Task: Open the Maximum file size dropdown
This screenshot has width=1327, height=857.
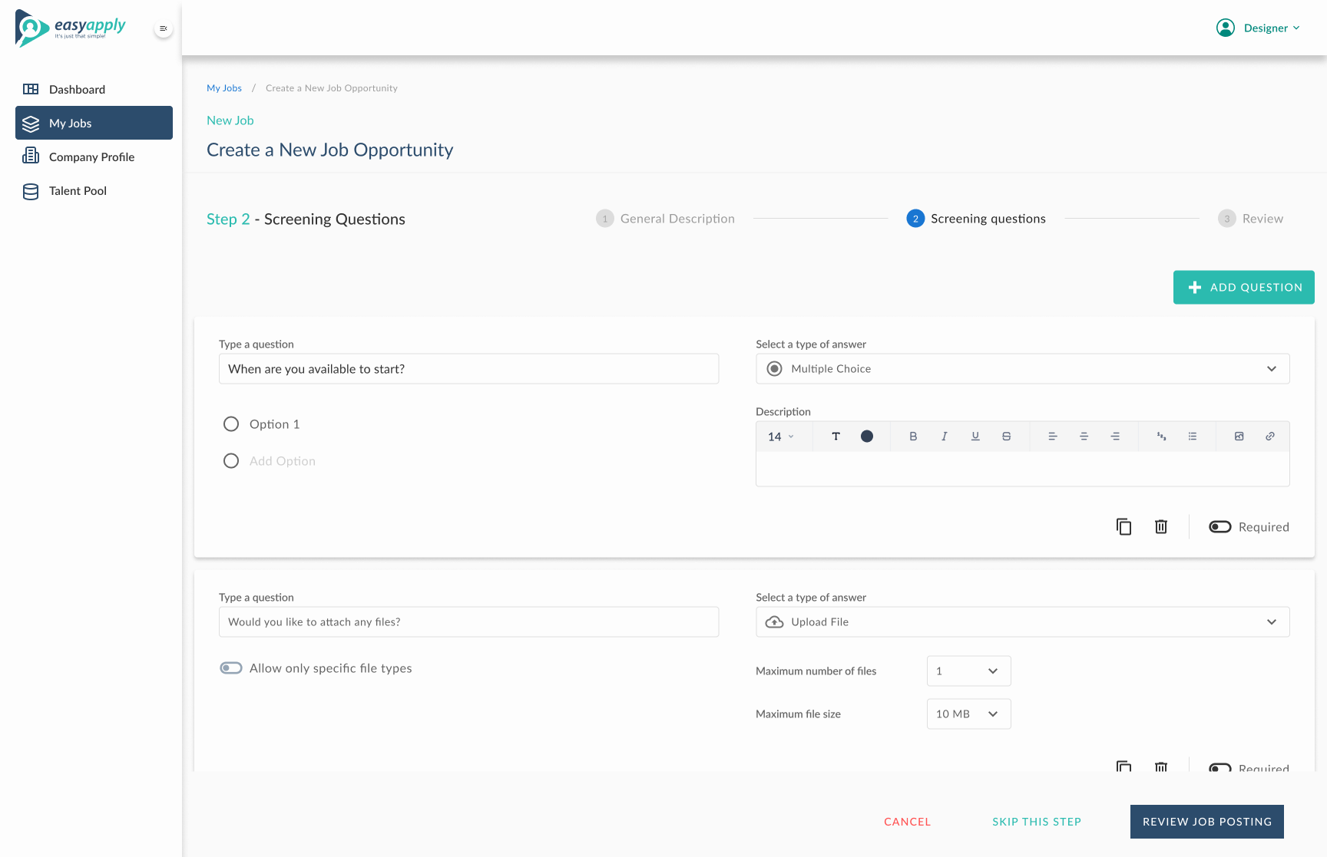Action: (x=968, y=714)
